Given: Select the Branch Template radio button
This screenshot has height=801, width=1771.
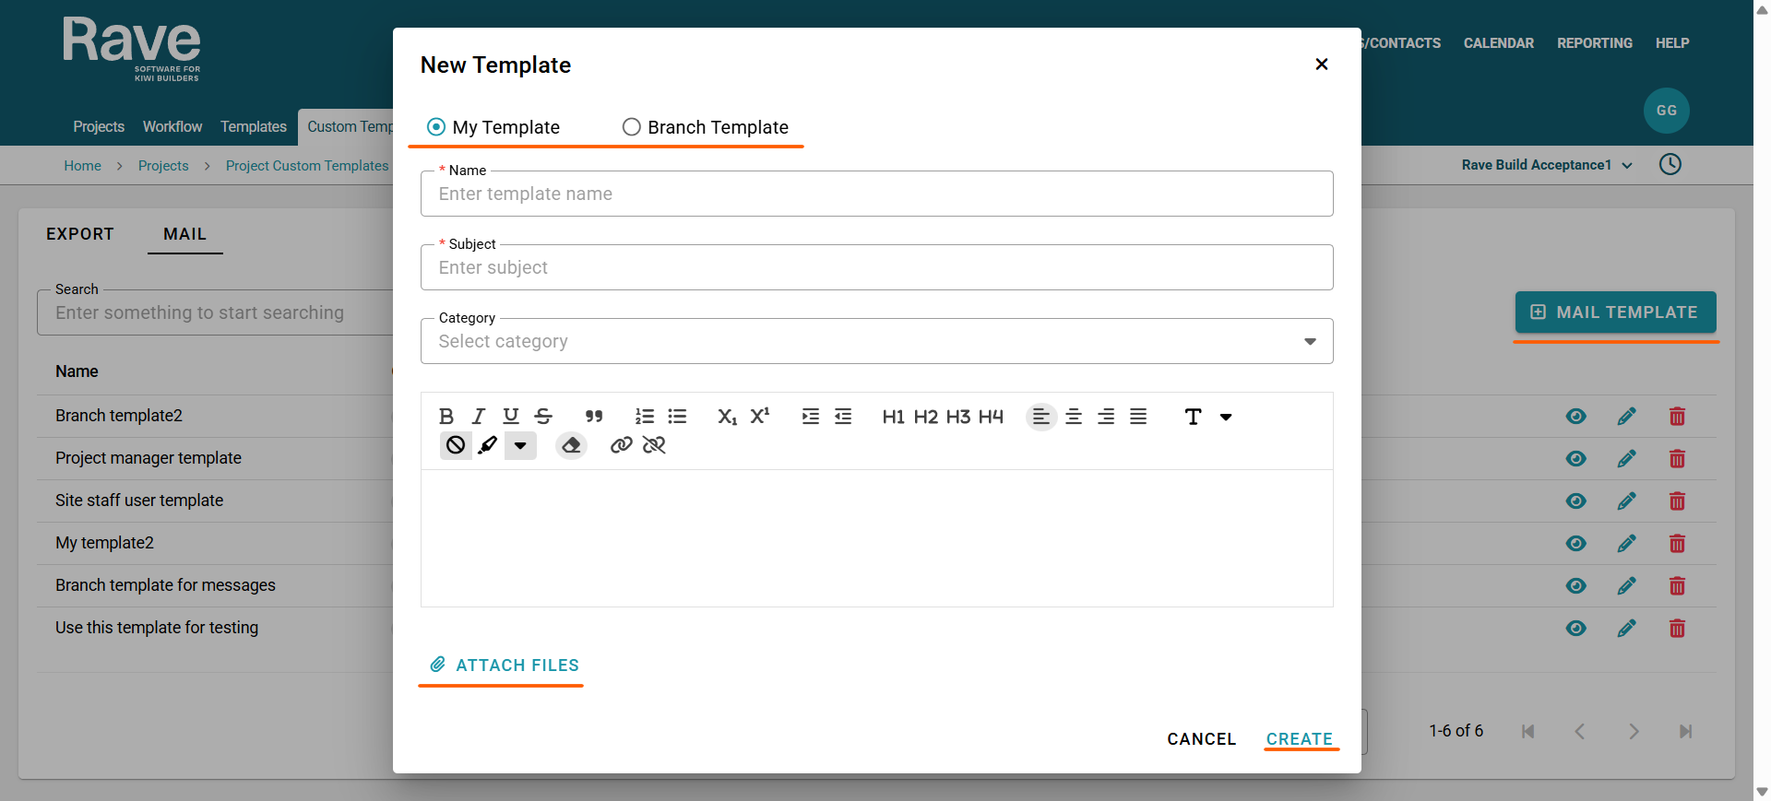Looking at the screenshot, I should (x=632, y=127).
